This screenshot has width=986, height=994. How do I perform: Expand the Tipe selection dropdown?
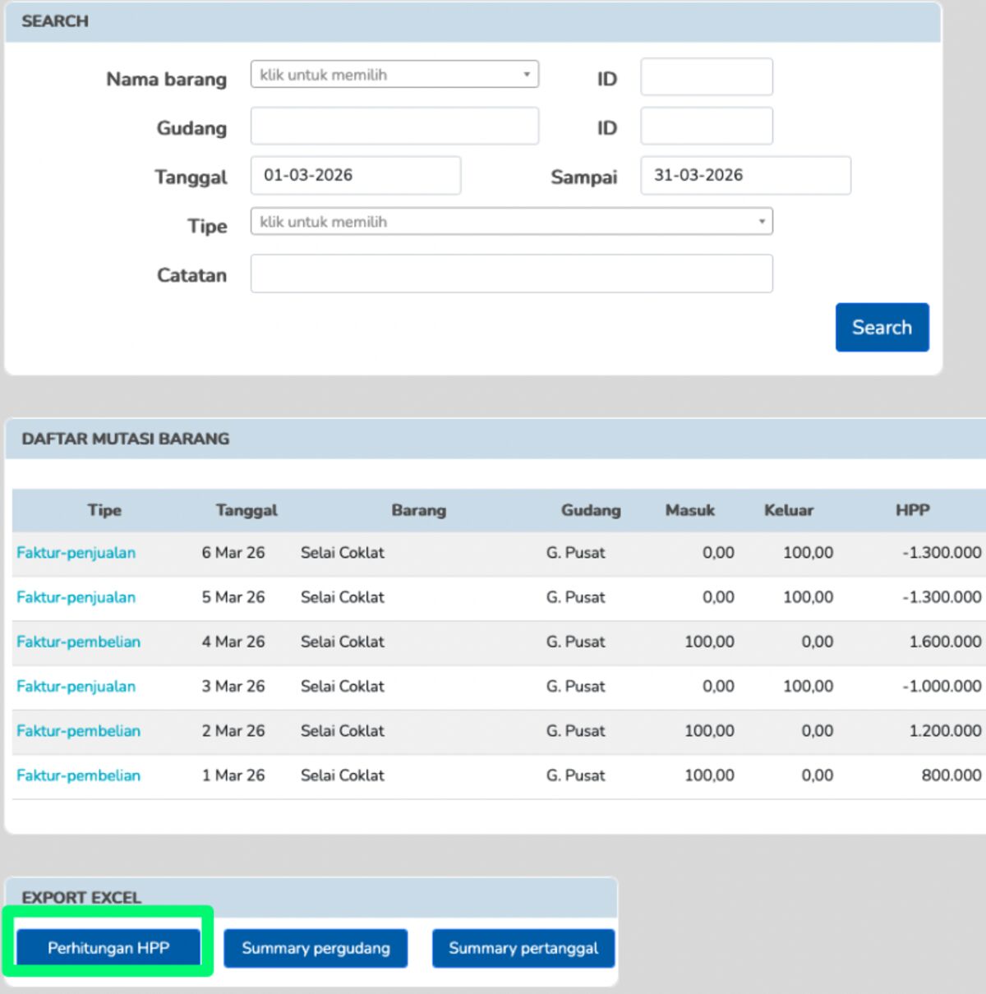pyautogui.click(x=511, y=222)
